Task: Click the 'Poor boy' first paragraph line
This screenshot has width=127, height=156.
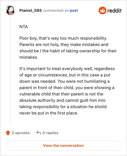Action: (x=63, y=38)
